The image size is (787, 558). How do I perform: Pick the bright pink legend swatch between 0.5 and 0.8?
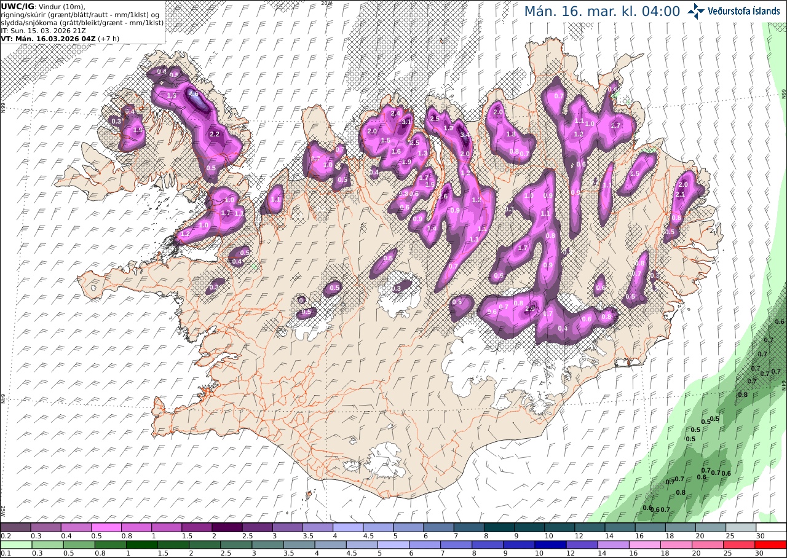[x=106, y=527]
